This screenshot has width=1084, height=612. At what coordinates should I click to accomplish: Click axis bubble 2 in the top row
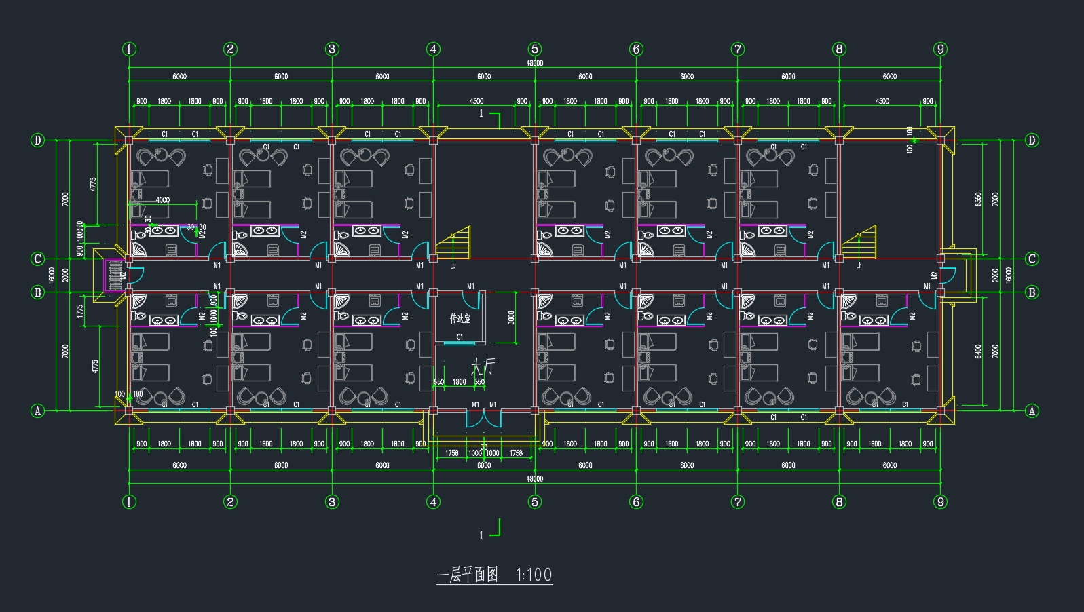[x=231, y=49]
